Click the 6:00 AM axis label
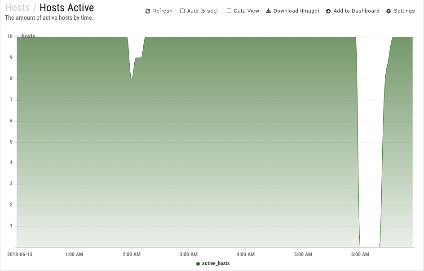This screenshot has height=271, width=424. coord(360,254)
